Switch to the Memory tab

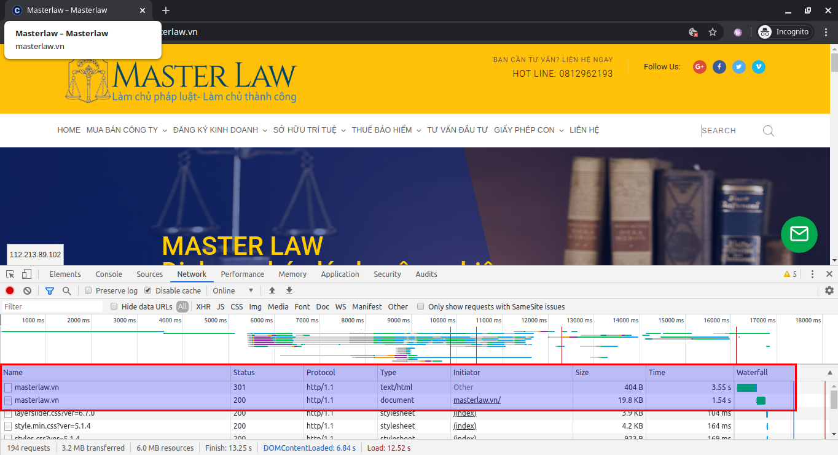[x=292, y=274]
